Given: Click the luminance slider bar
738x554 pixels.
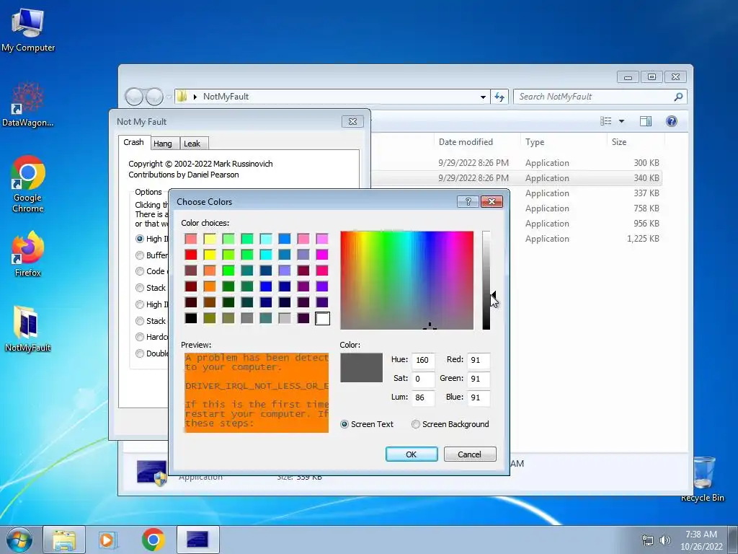Looking at the screenshot, I should pyautogui.click(x=486, y=281).
